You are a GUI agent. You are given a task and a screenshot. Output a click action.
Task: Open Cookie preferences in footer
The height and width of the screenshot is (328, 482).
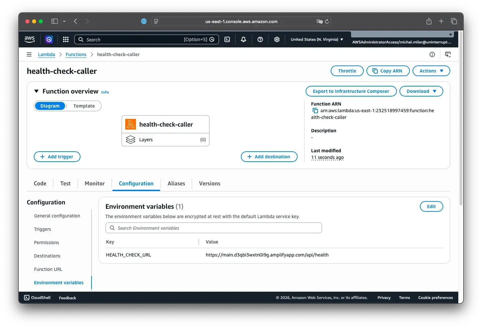point(436,298)
